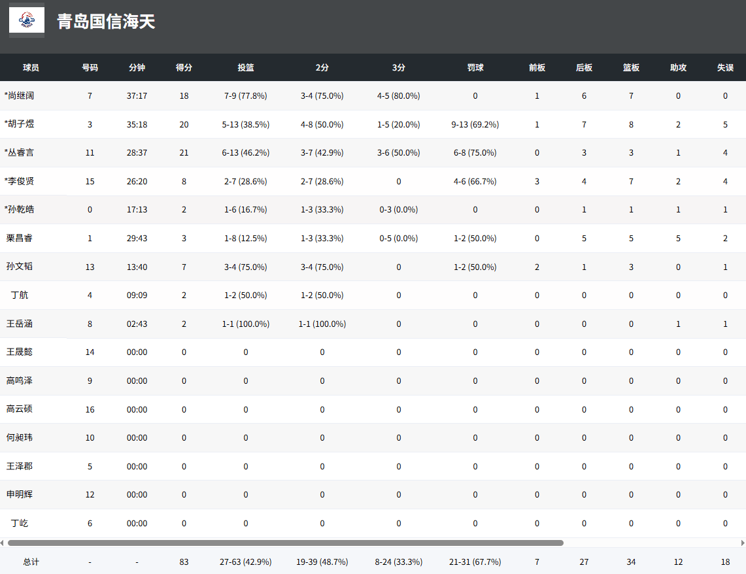This screenshot has width=746, height=574.
Task: Click the 罚球 column header
Action: click(x=475, y=67)
